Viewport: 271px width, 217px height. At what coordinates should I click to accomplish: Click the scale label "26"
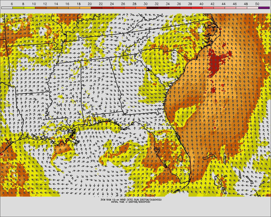coord(123,4)
